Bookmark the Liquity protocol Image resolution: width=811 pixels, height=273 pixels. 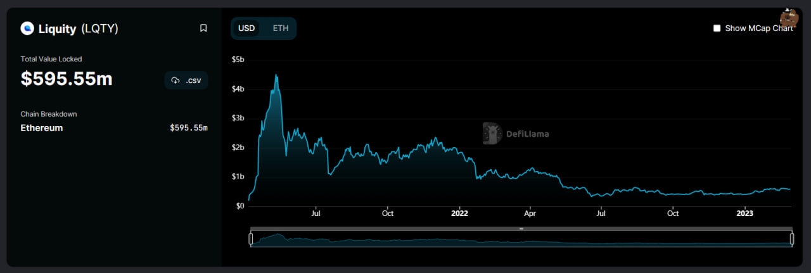tap(203, 28)
